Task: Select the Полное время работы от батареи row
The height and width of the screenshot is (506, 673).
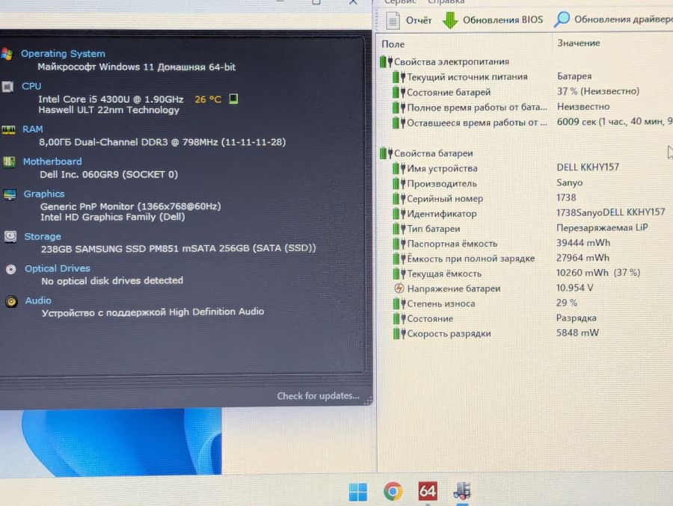Action: [532, 107]
